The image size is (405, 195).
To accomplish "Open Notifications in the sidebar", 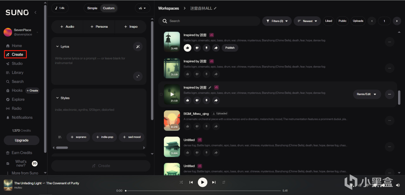I will tap(19, 118).
